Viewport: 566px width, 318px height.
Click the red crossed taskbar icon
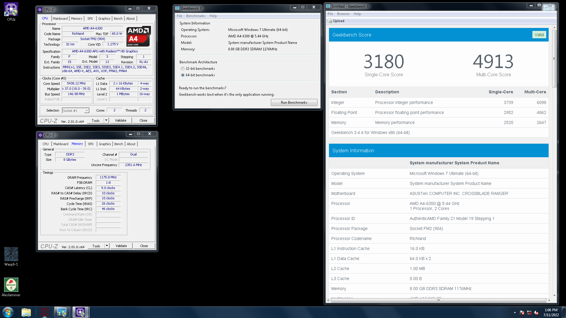click(45, 312)
